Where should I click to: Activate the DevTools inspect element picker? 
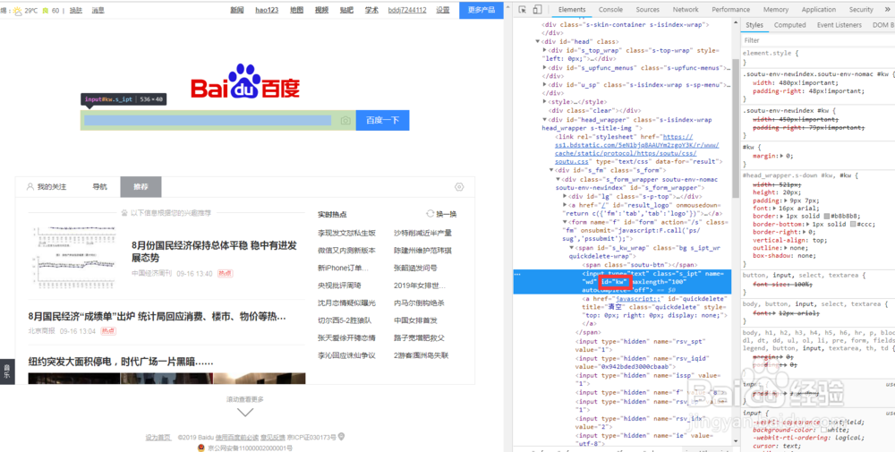click(x=522, y=10)
